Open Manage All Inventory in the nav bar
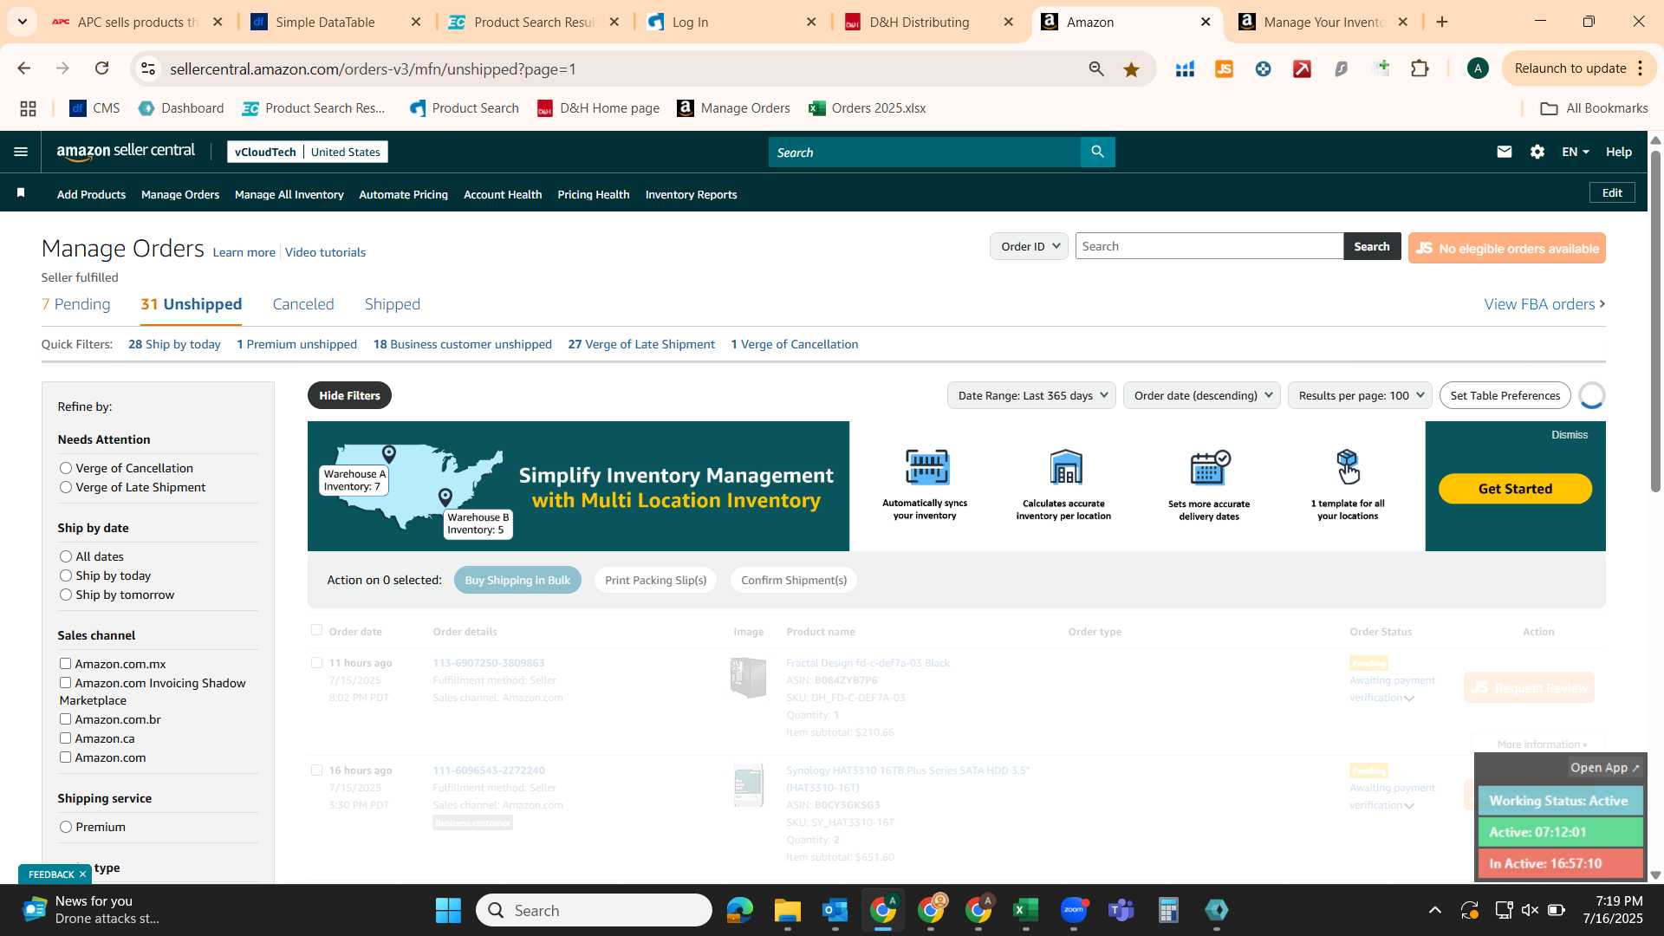 [x=289, y=194]
